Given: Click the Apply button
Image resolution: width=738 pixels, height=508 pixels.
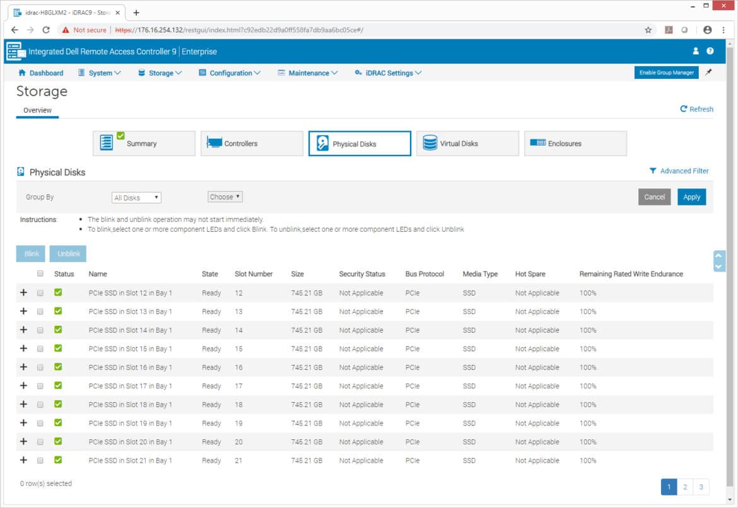Looking at the screenshot, I should [691, 197].
